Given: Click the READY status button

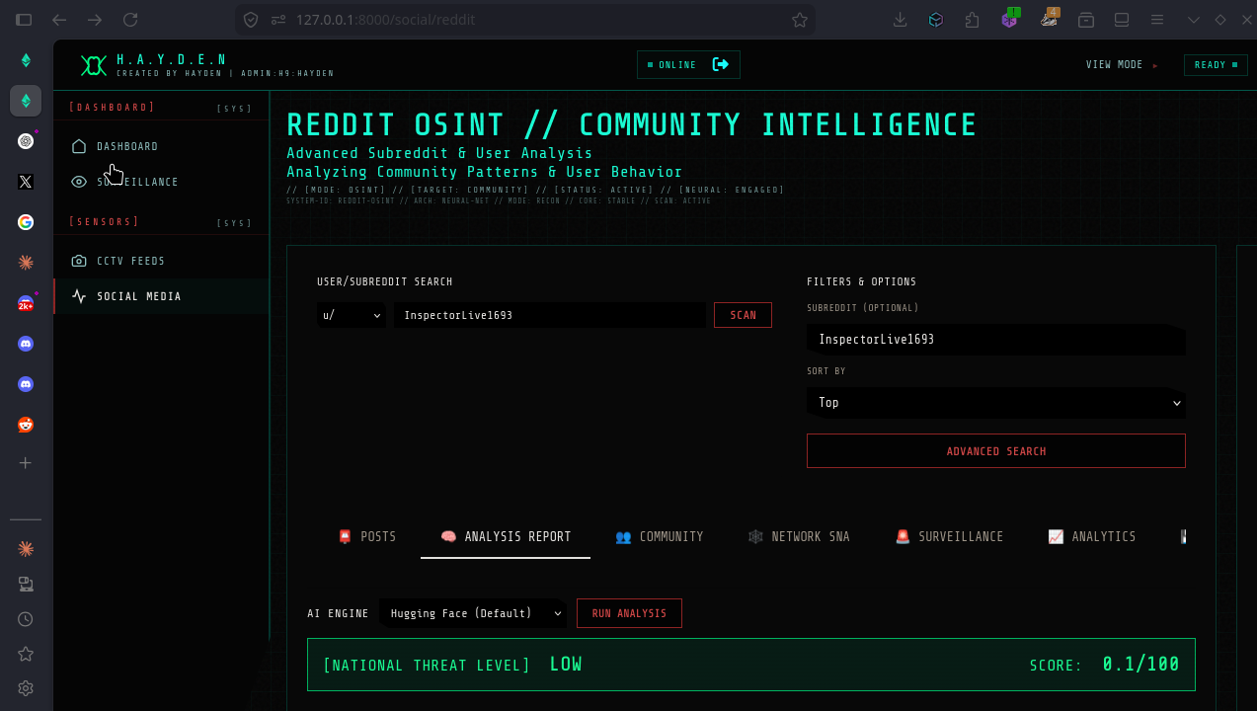Looking at the screenshot, I should (x=1215, y=65).
